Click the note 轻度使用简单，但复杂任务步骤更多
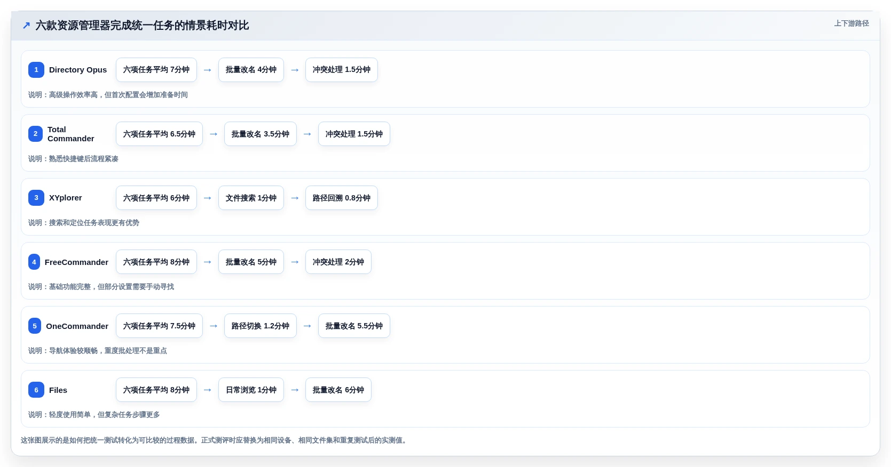The image size is (891, 467). (105, 415)
